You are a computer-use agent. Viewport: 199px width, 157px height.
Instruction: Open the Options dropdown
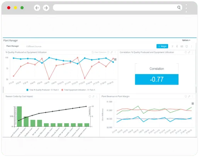pos(186,40)
